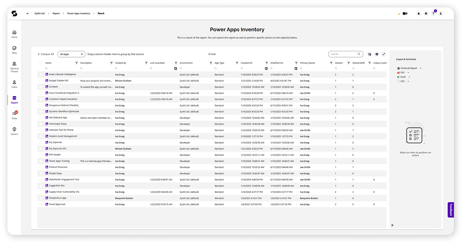This screenshot has height=244, width=463.
Task: Click the Temperature app name
Action: (58, 198)
